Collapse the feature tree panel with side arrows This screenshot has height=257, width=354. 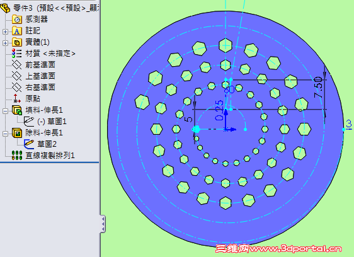(x=103, y=224)
